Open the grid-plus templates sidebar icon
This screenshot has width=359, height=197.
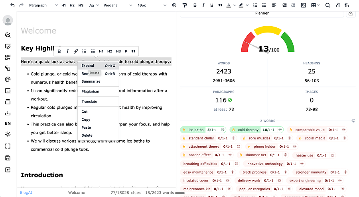pyautogui.click(x=8, y=57)
